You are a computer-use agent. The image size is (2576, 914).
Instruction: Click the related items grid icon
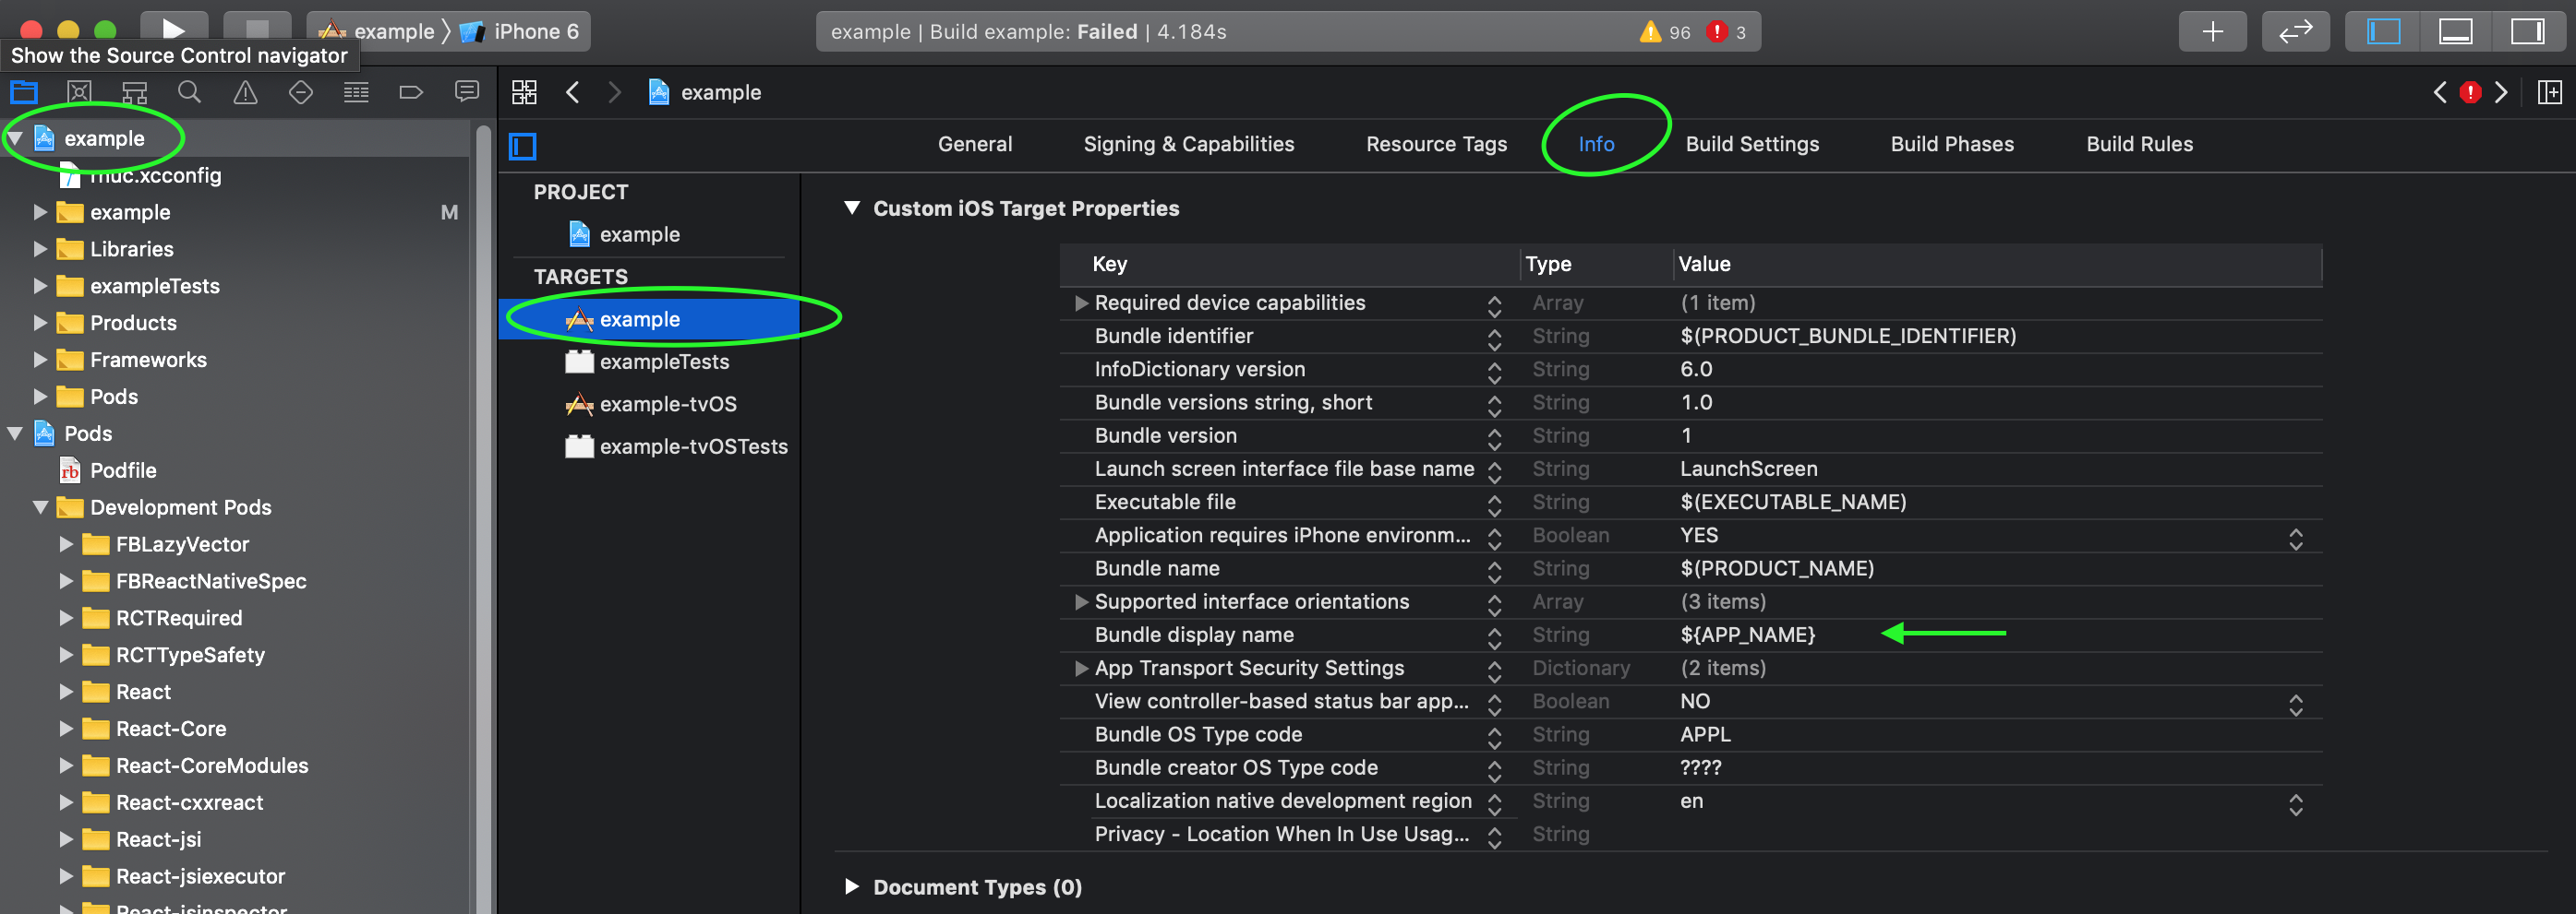(524, 93)
